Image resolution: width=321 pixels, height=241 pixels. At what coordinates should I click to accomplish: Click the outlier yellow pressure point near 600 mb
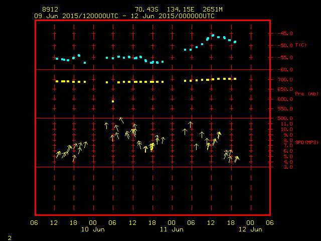pyautogui.click(x=113, y=101)
